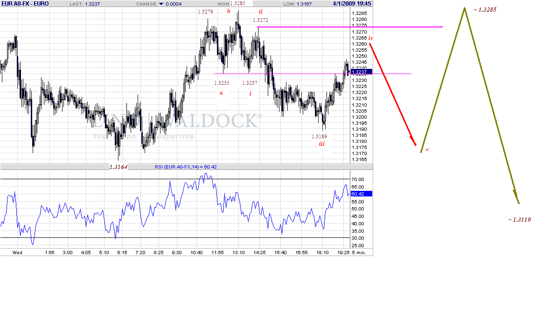Click the 65.00 level on the RSI axis

(x=358, y=187)
